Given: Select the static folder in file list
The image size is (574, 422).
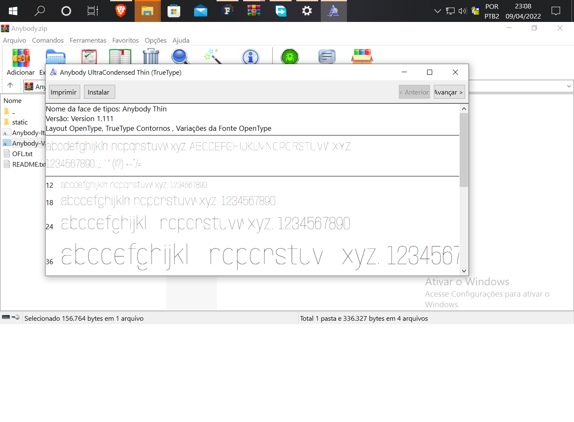Looking at the screenshot, I should coord(20,122).
